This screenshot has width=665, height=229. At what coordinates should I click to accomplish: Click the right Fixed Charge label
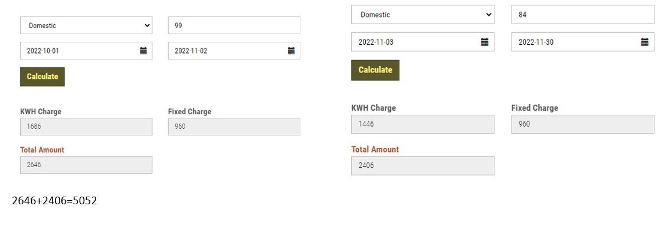pyautogui.click(x=535, y=108)
